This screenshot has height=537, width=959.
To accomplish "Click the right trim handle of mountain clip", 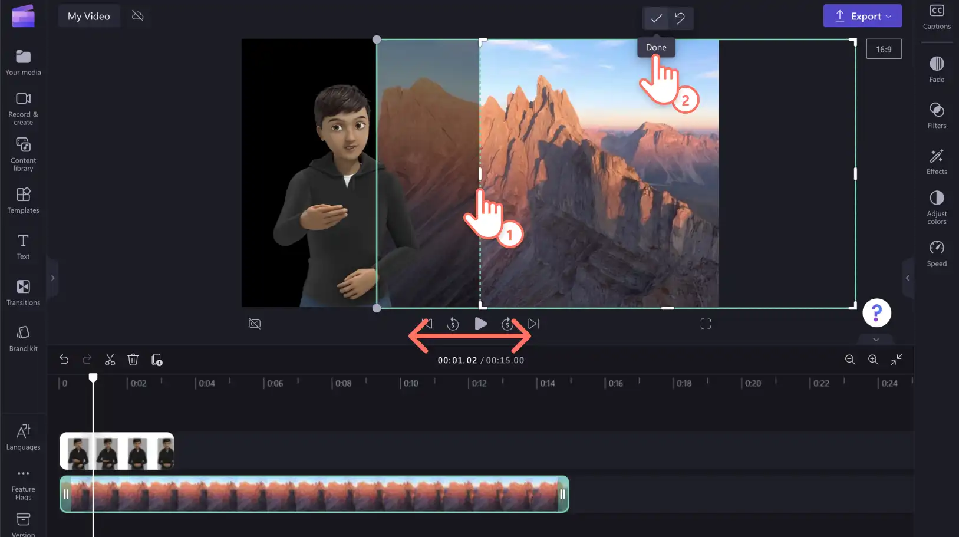I will (562, 494).
